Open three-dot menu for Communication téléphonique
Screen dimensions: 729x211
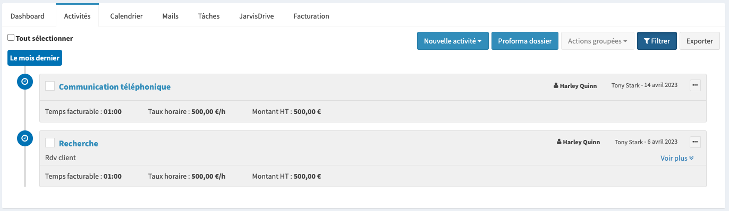pos(695,85)
